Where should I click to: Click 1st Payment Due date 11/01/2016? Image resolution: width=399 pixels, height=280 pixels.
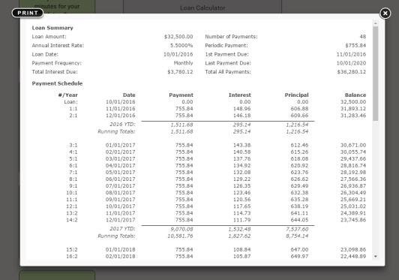coord(351,54)
